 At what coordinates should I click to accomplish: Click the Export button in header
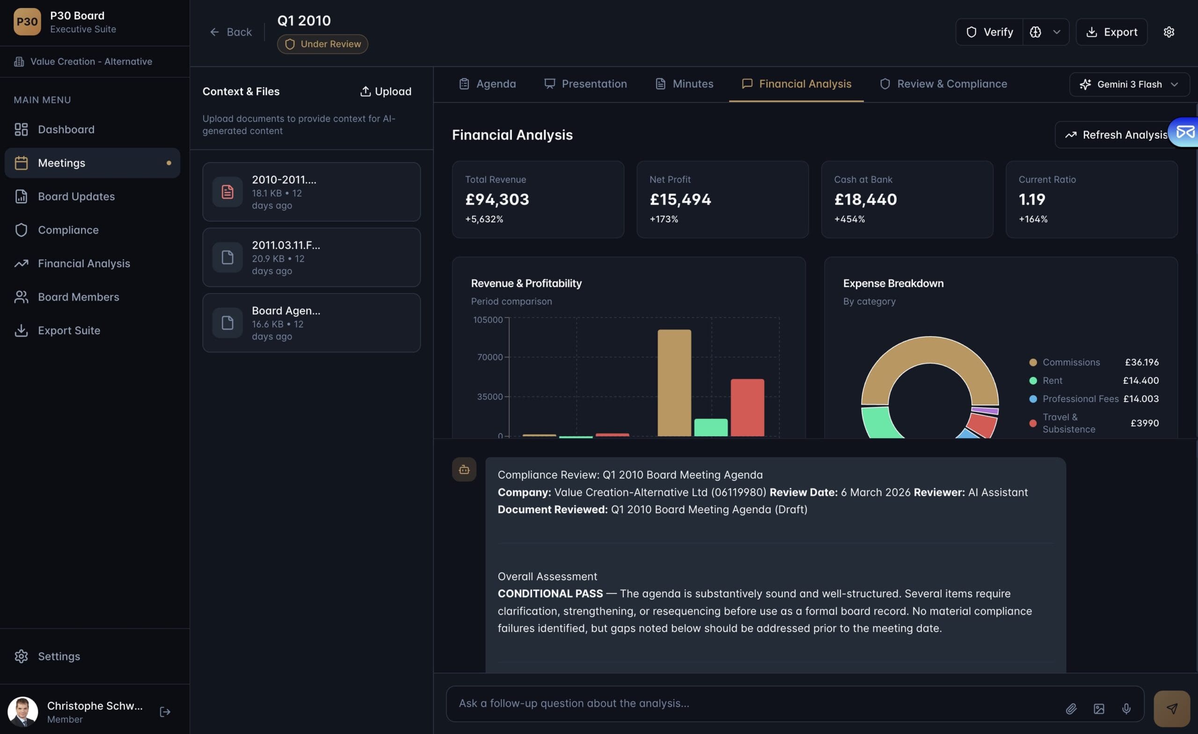point(1111,32)
